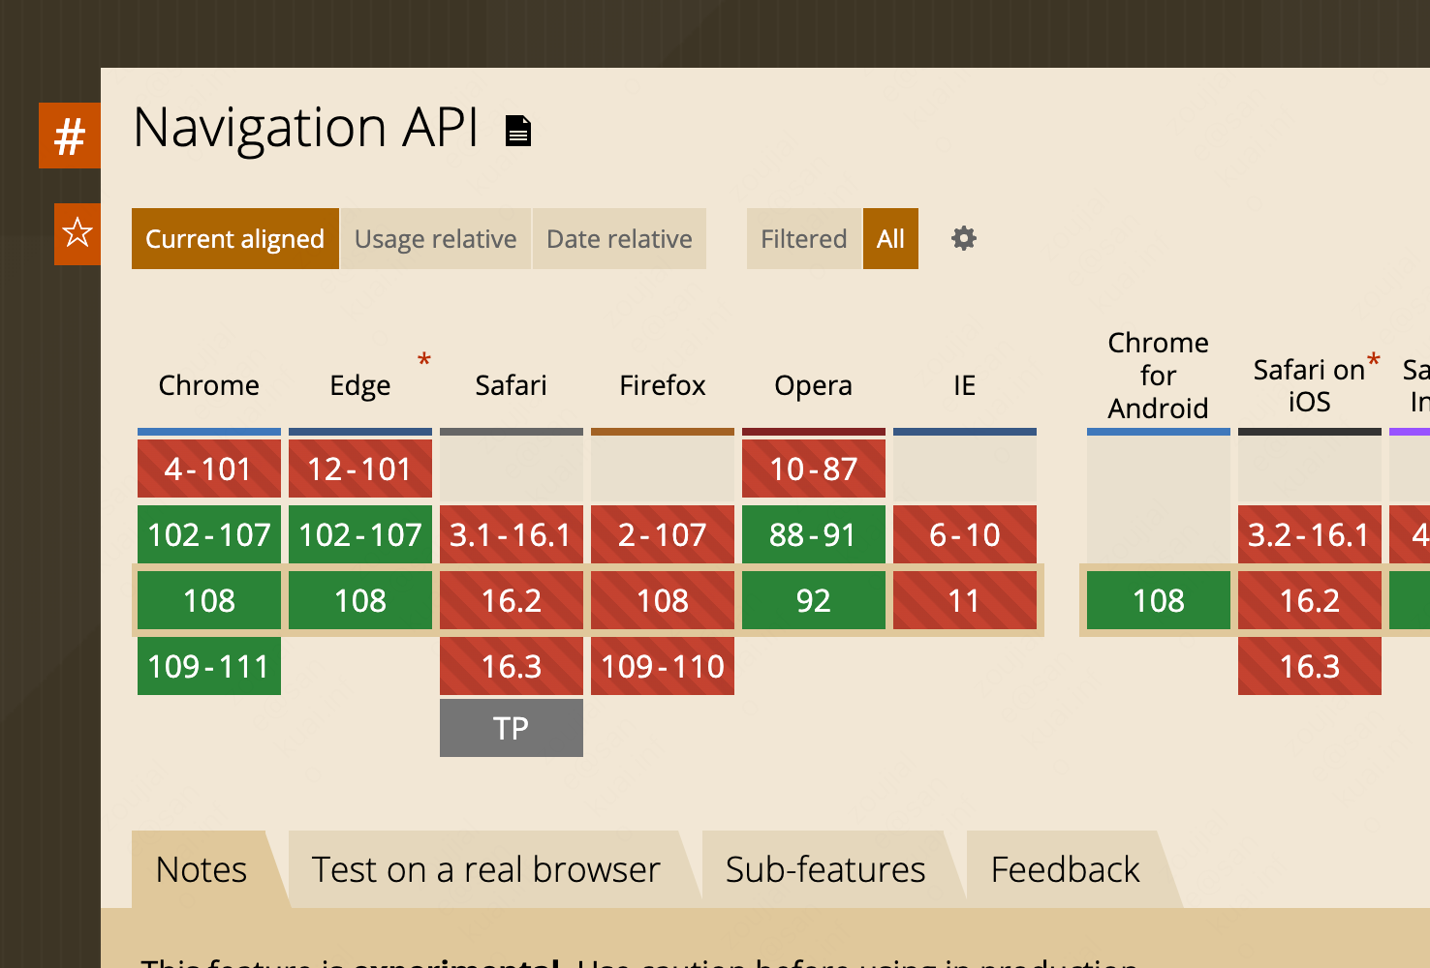Click the Chrome for Android header
The image size is (1430, 968).
coord(1159,376)
